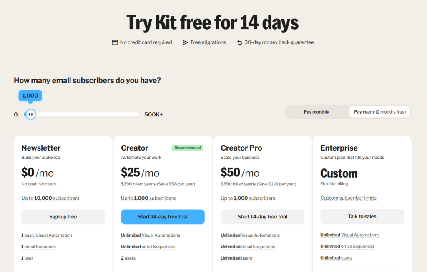Viewport: 427px width, 272px height.
Task: Click the free migrations paper plane icon
Action: tap(186, 42)
